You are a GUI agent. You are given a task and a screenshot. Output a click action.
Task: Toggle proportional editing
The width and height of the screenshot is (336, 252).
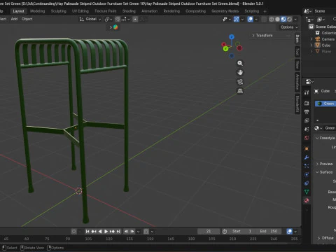(x=135, y=19)
